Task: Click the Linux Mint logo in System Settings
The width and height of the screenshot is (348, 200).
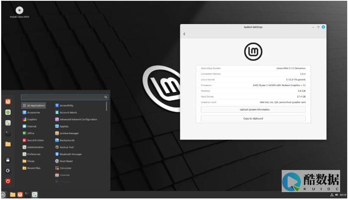Action: [253, 52]
